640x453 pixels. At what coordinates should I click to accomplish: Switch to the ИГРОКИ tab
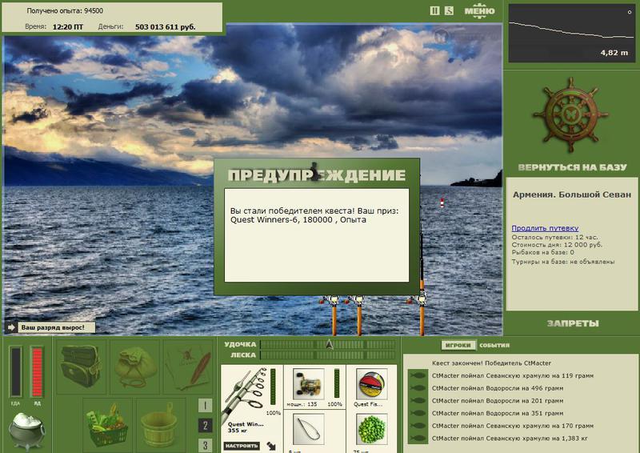(x=458, y=346)
